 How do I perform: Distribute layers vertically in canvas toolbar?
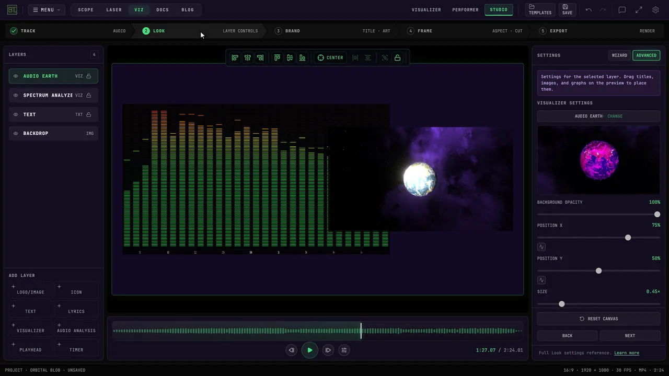368,57
